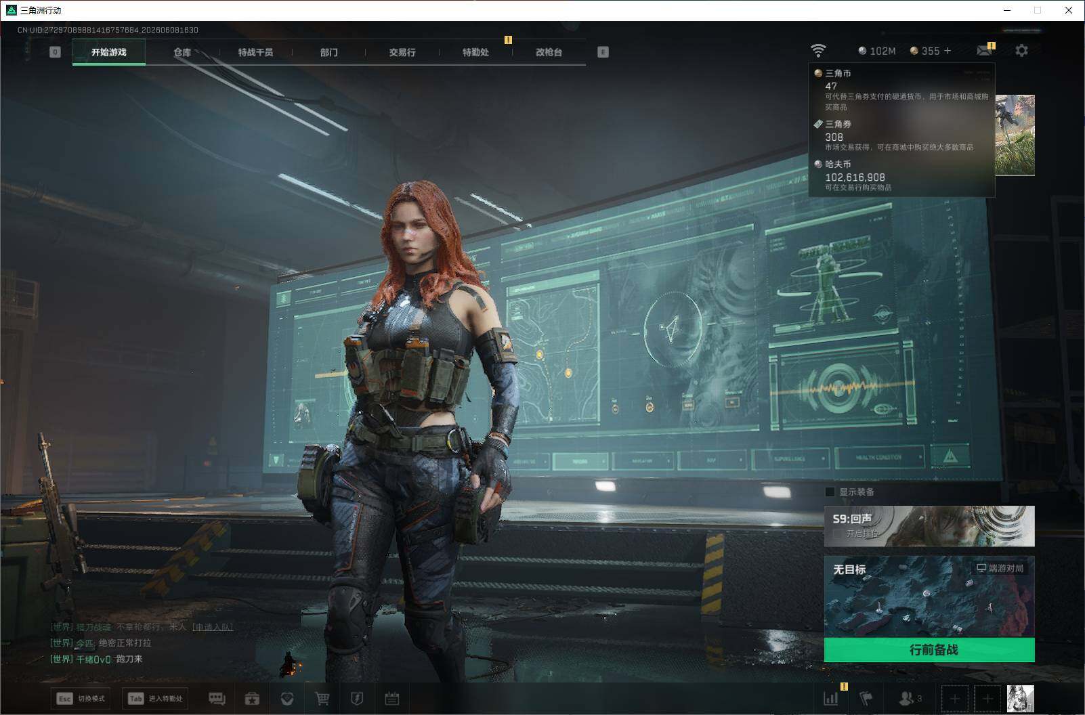Open the settings gear icon
Screen dimensions: 1085x715
(1021, 50)
